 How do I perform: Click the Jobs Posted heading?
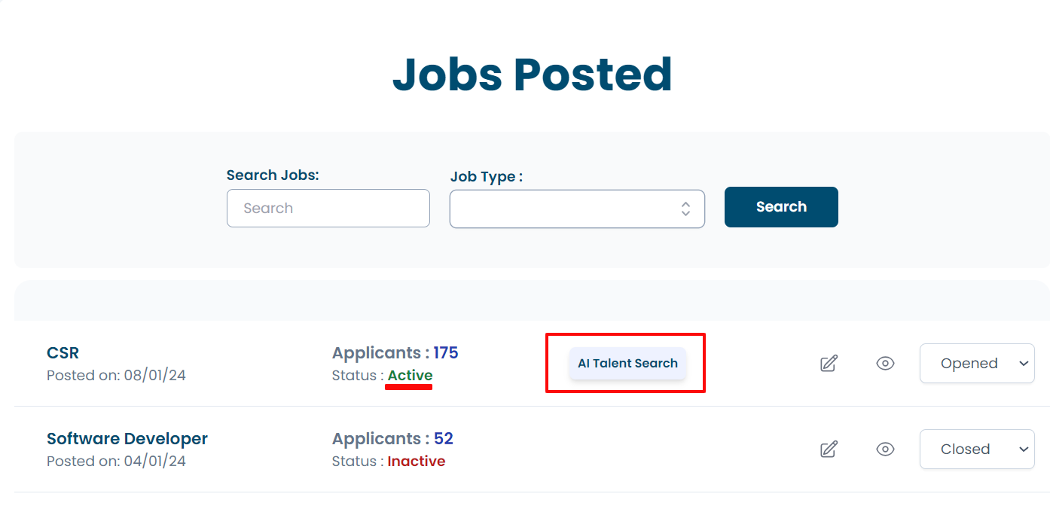[533, 75]
